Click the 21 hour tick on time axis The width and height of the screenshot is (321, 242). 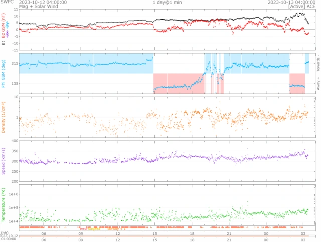tap(229, 233)
